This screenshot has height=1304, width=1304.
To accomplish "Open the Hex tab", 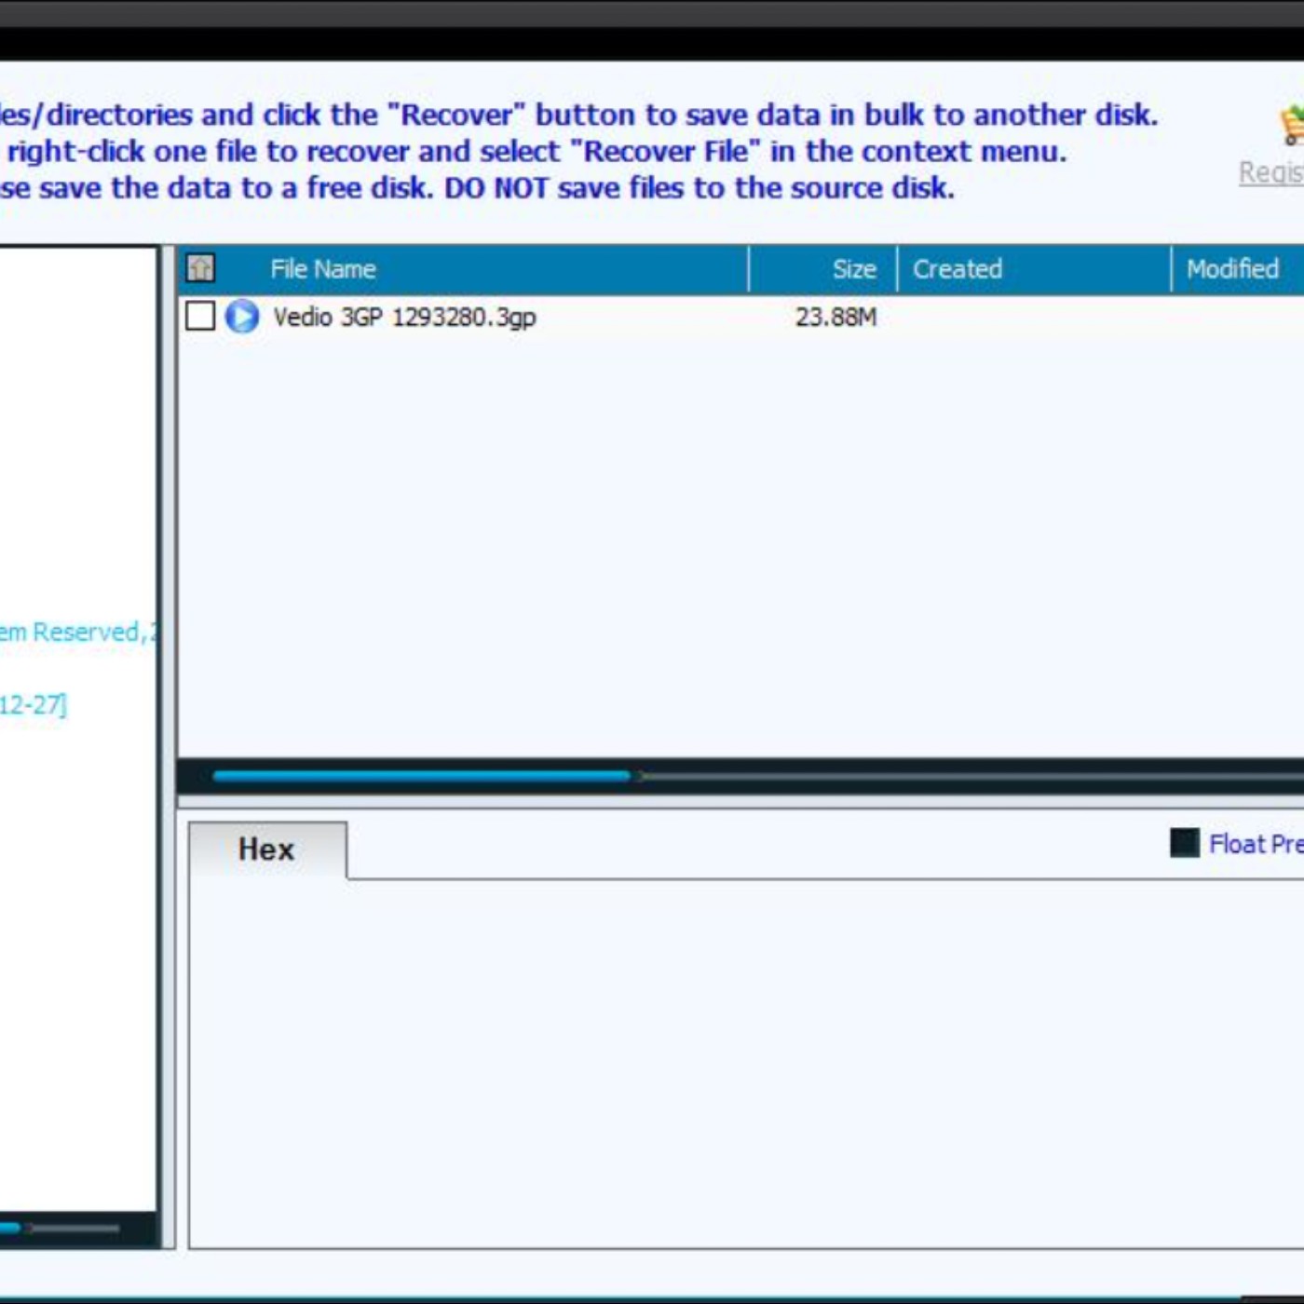I will tap(267, 849).
